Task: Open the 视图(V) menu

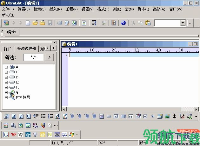Action: [x=88, y=9]
